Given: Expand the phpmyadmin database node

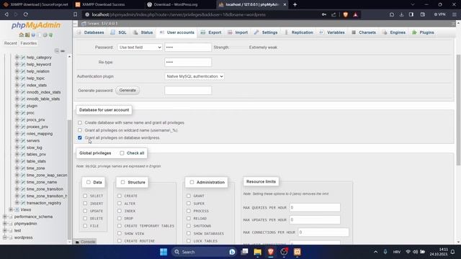Looking at the screenshot, I should point(5,224).
